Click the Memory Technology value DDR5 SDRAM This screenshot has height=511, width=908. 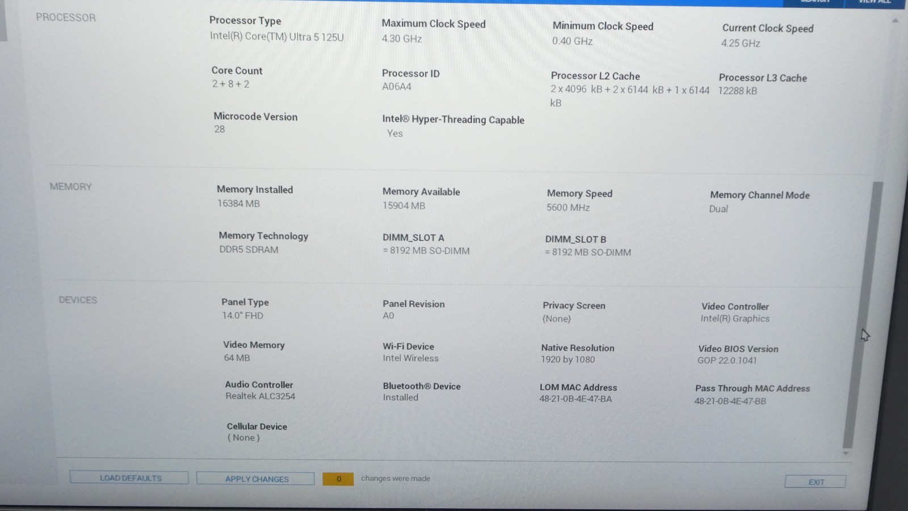pyautogui.click(x=249, y=250)
